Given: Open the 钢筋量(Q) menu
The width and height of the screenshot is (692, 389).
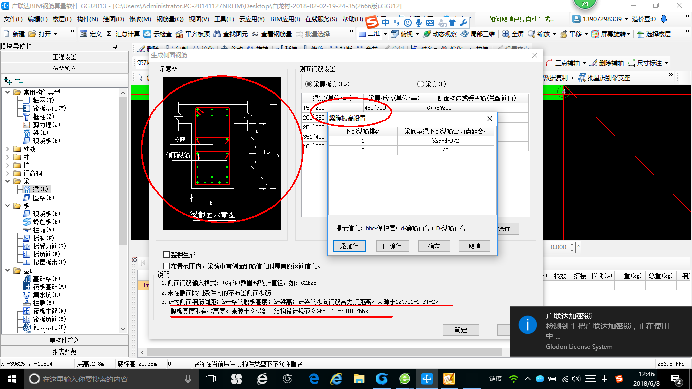Looking at the screenshot, I should [170, 19].
